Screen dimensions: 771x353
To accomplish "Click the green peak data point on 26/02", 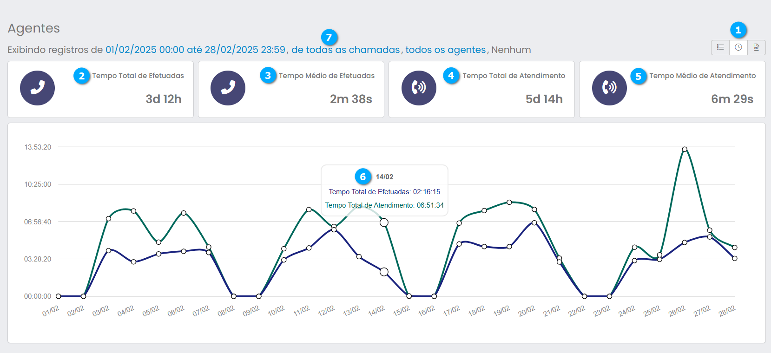I will (x=685, y=149).
